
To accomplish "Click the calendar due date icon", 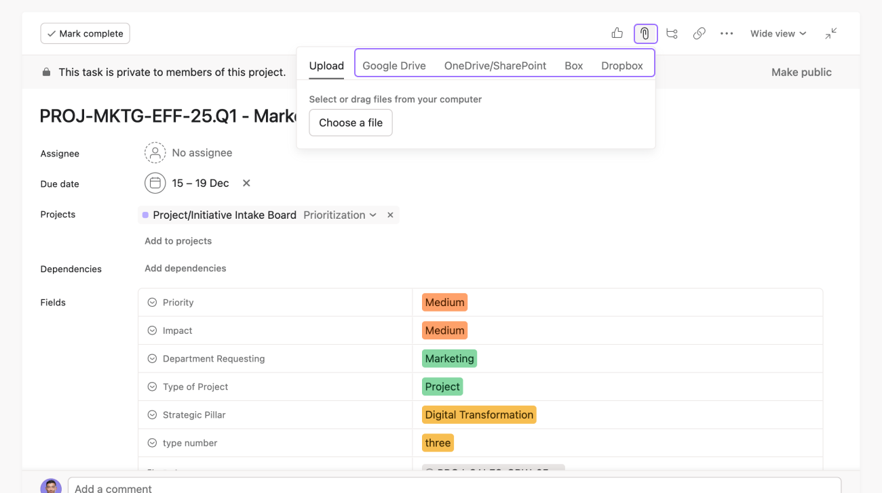I will point(155,183).
